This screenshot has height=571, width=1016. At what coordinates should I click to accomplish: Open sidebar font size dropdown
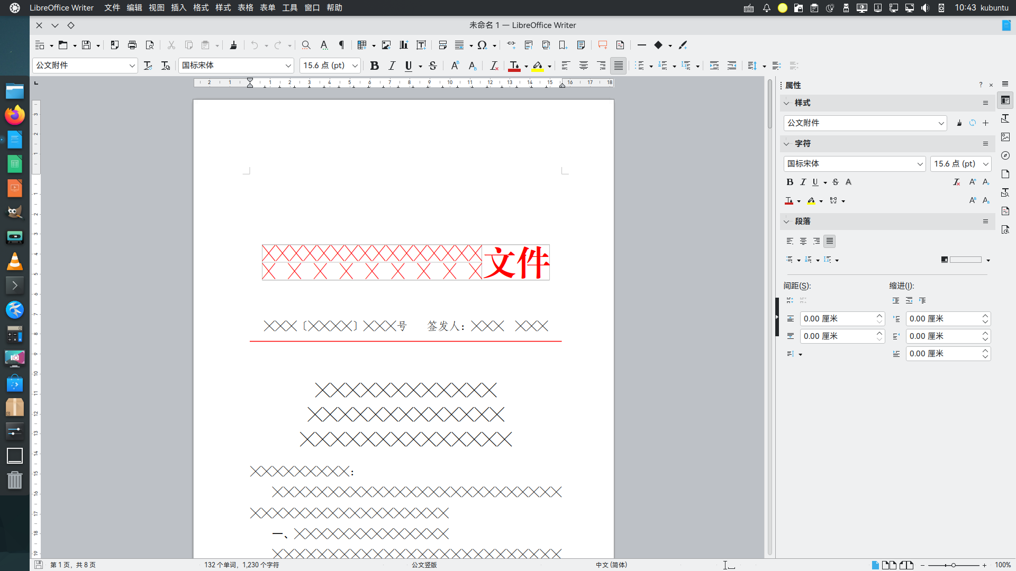coord(985,164)
